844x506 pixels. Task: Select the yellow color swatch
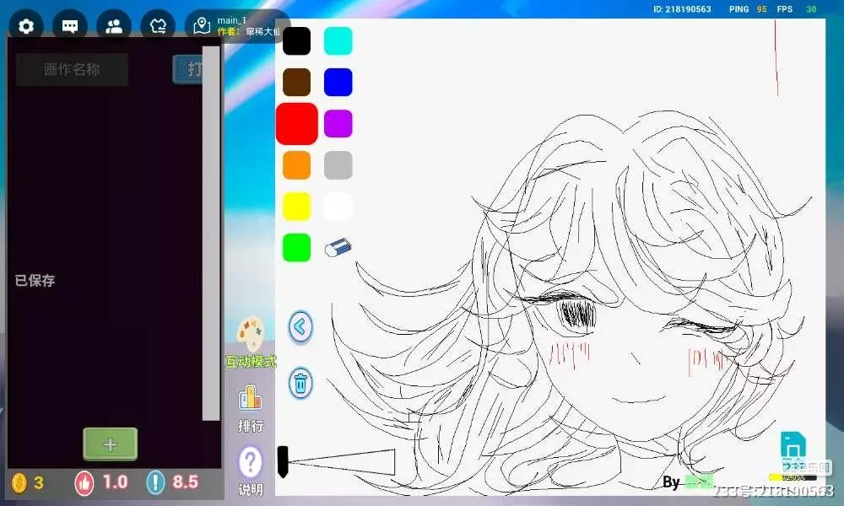click(296, 207)
